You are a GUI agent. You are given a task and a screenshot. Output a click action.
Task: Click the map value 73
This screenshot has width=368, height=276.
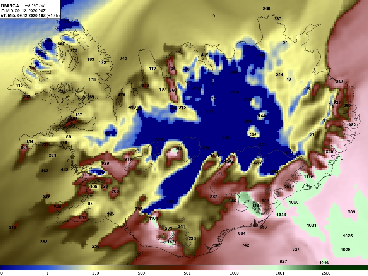289,79
